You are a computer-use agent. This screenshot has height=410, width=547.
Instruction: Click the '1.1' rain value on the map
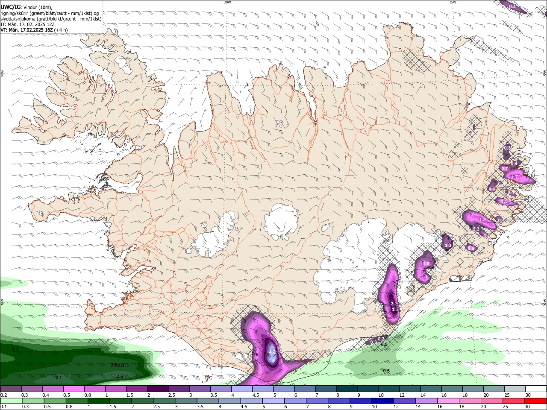(x=15, y=349)
